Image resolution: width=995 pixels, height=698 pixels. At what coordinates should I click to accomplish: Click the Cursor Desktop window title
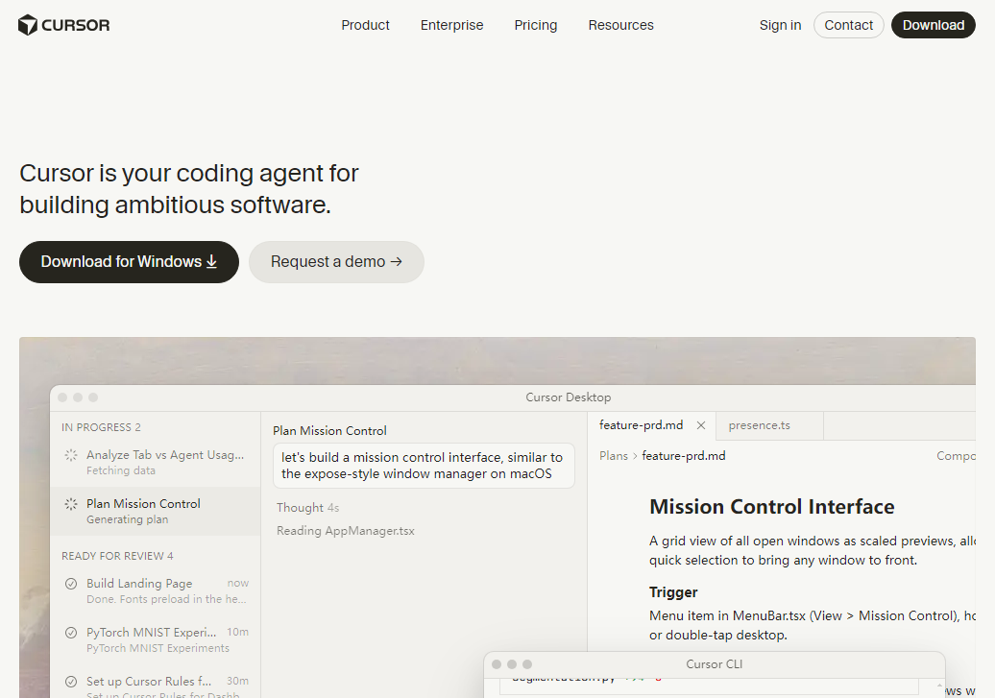(568, 397)
